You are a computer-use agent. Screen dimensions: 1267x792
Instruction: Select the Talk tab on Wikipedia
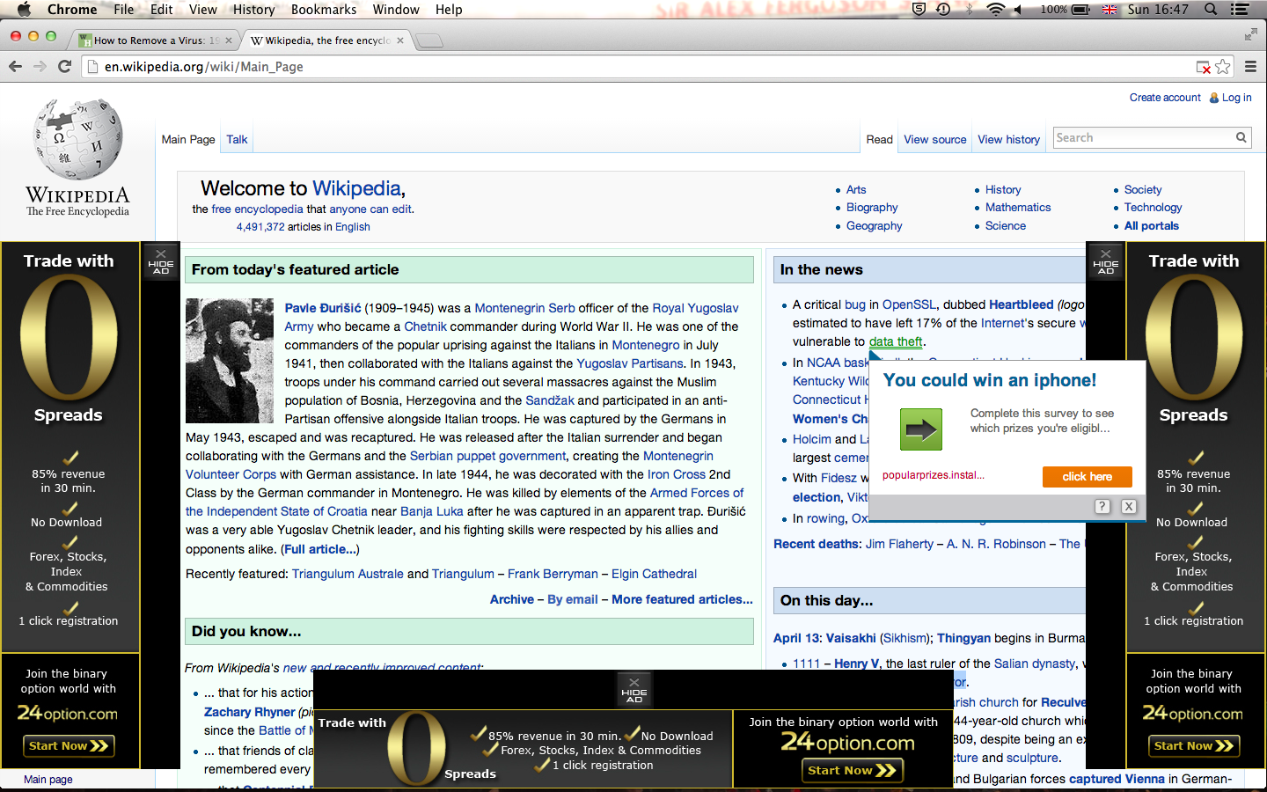tap(237, 139)
